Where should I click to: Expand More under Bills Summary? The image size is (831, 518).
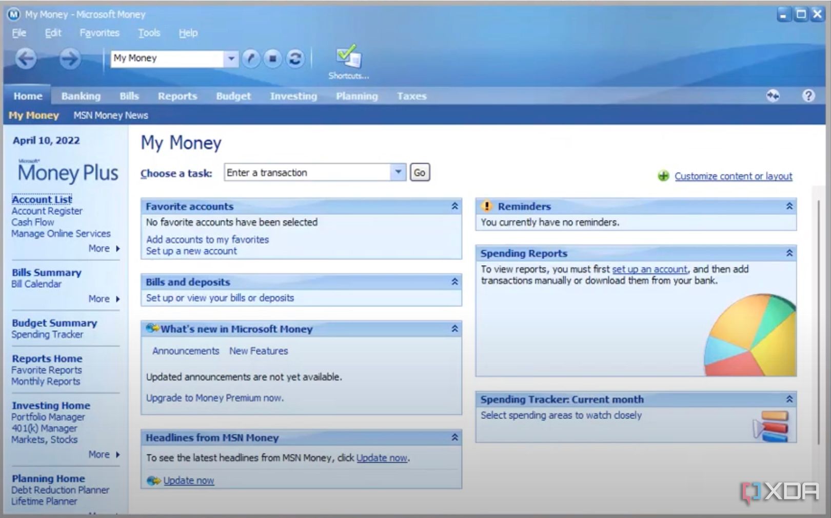pos(104,298)
